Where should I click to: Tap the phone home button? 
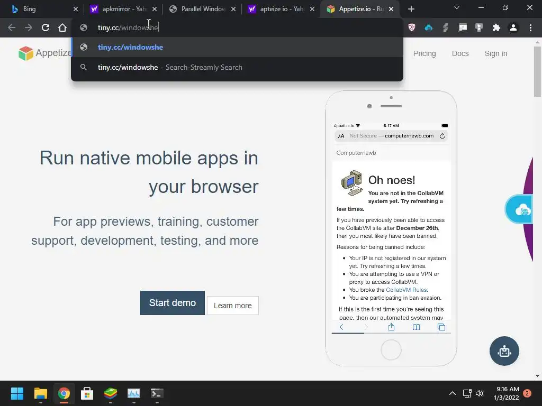[391, 350]
